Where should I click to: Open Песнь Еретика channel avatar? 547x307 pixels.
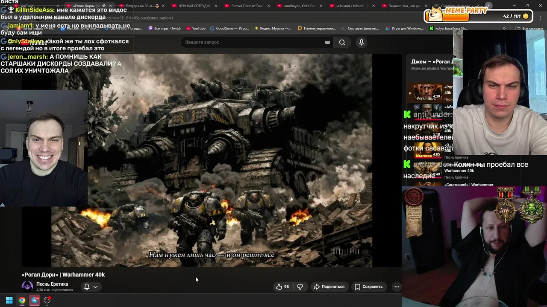pos(27,287)
